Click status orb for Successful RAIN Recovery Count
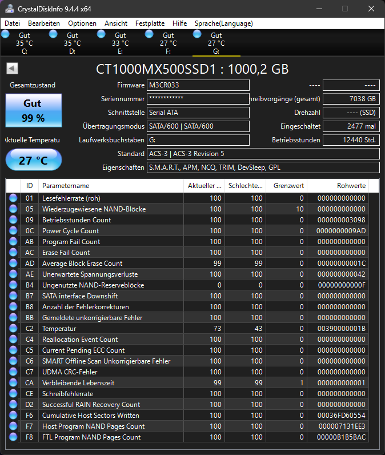Image resolution: width=385 pixels, height=455 pixels. click(x=13, y=404)
